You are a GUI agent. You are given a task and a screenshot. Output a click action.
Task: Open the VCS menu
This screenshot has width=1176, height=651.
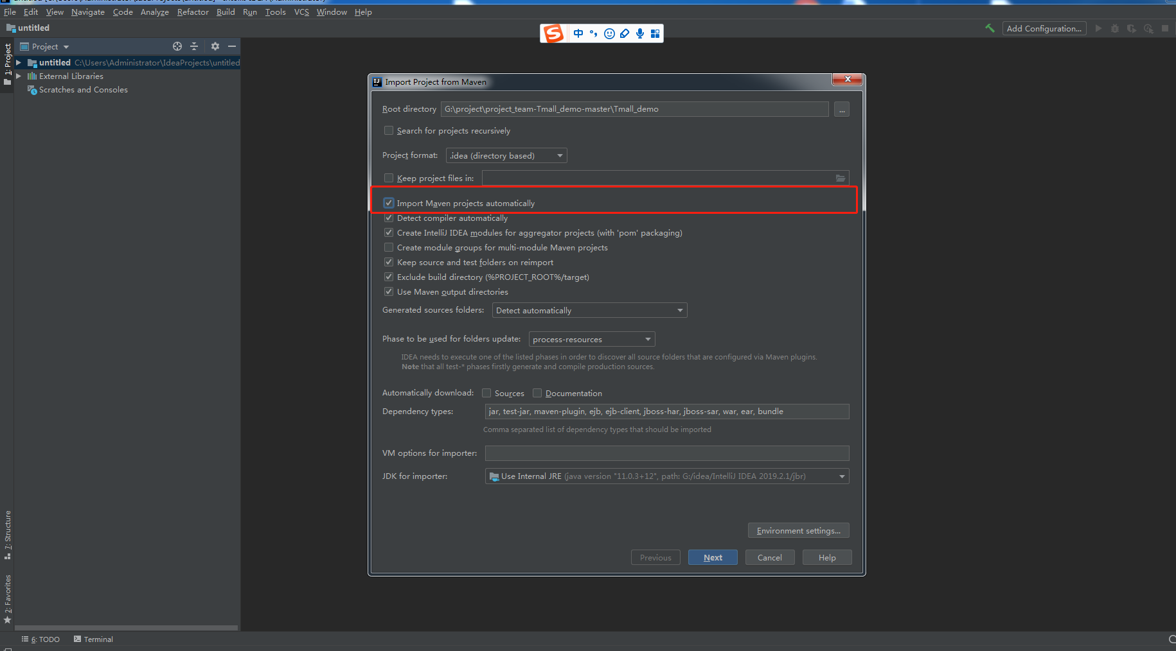point(301,12)
